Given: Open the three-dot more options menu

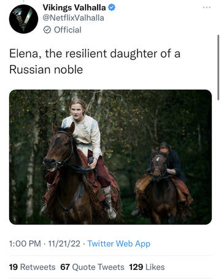Looking at the screenshot, I should tap(206, 7).
